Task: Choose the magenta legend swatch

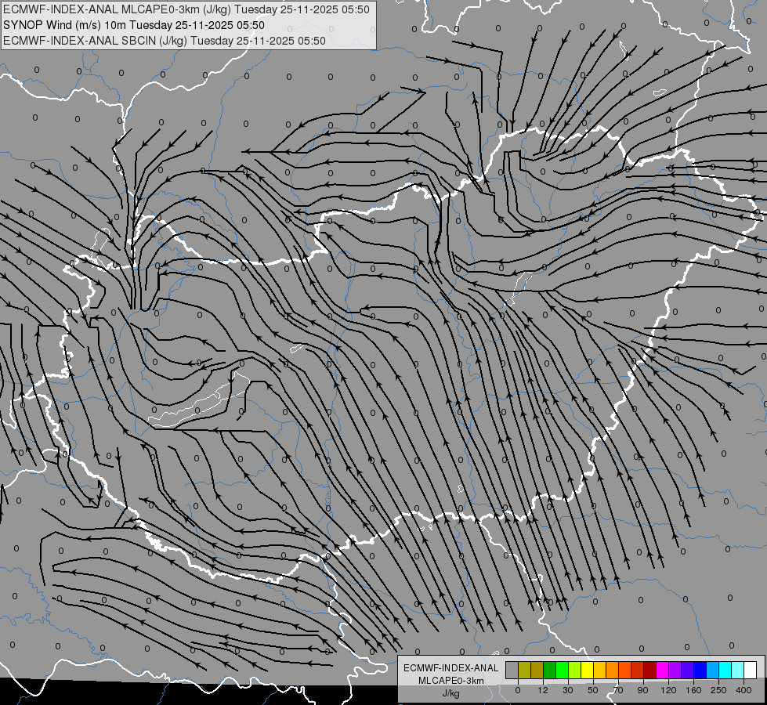Action: (x=662, y=670)
